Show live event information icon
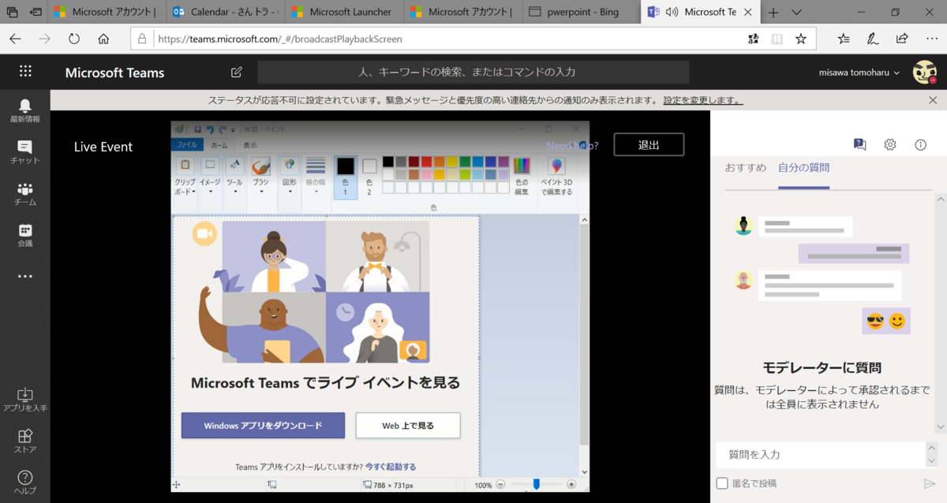The width and height of the screenshot is (947, 503). point(920,144)
